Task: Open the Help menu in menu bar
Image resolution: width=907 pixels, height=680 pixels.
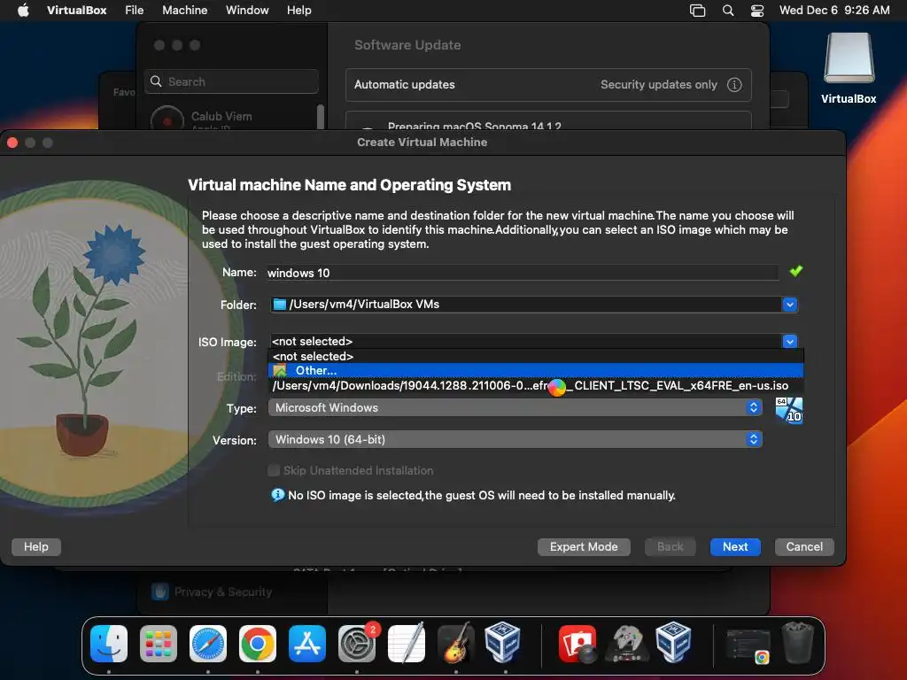Action: 299,10
